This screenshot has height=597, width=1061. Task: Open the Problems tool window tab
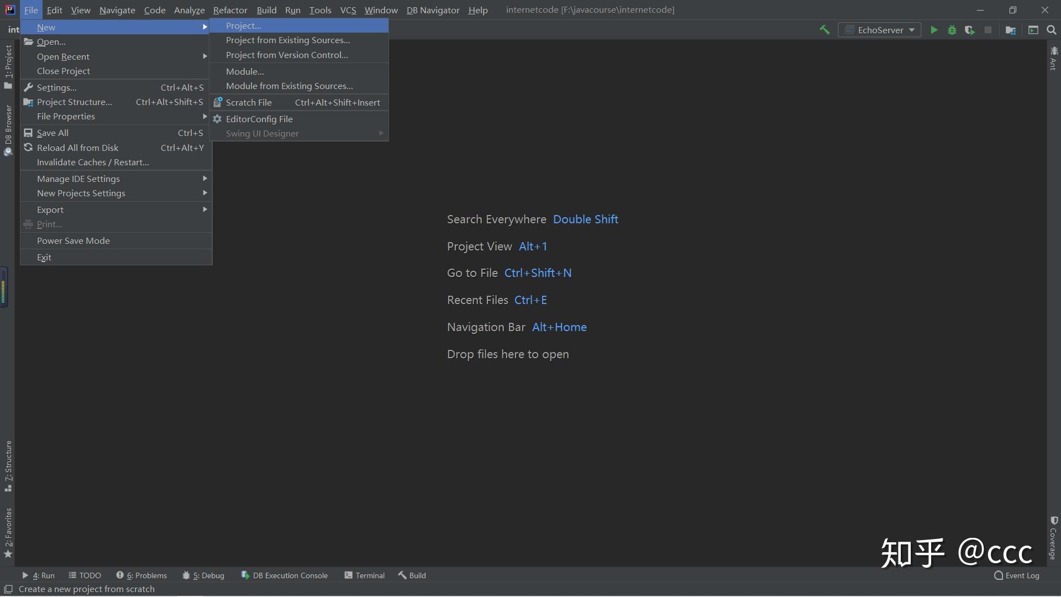(x=141, y=575)
